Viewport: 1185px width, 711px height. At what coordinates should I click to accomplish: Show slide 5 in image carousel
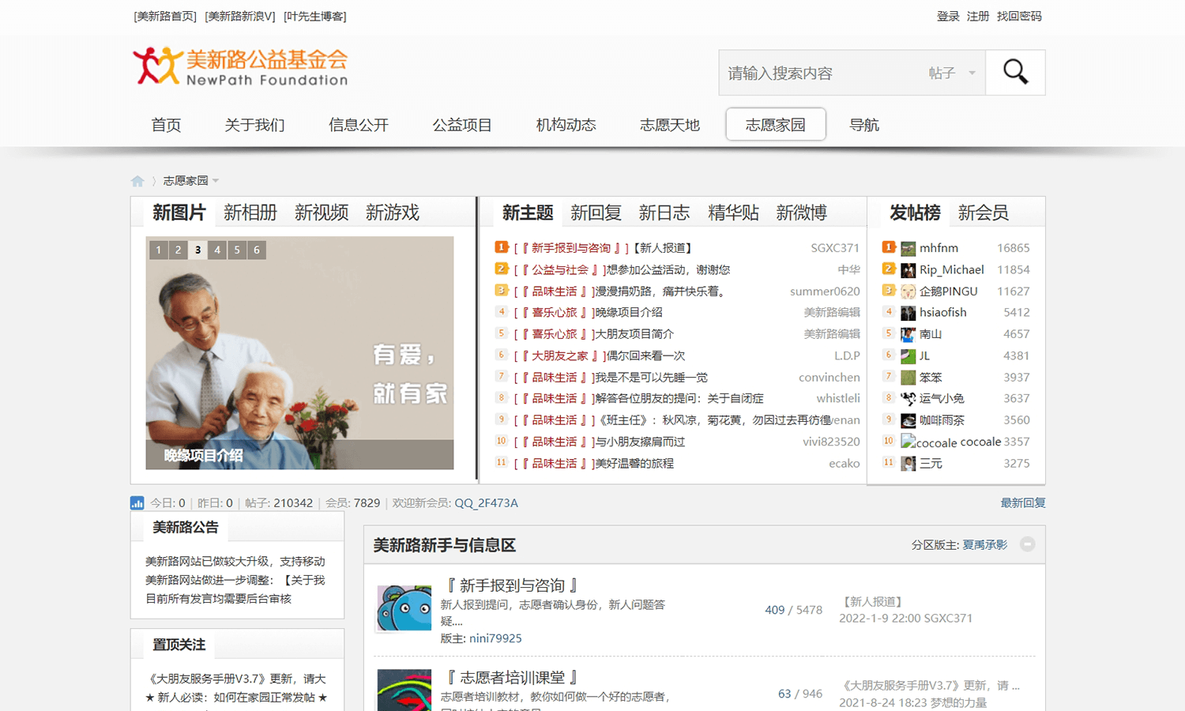tap(237, 250)
